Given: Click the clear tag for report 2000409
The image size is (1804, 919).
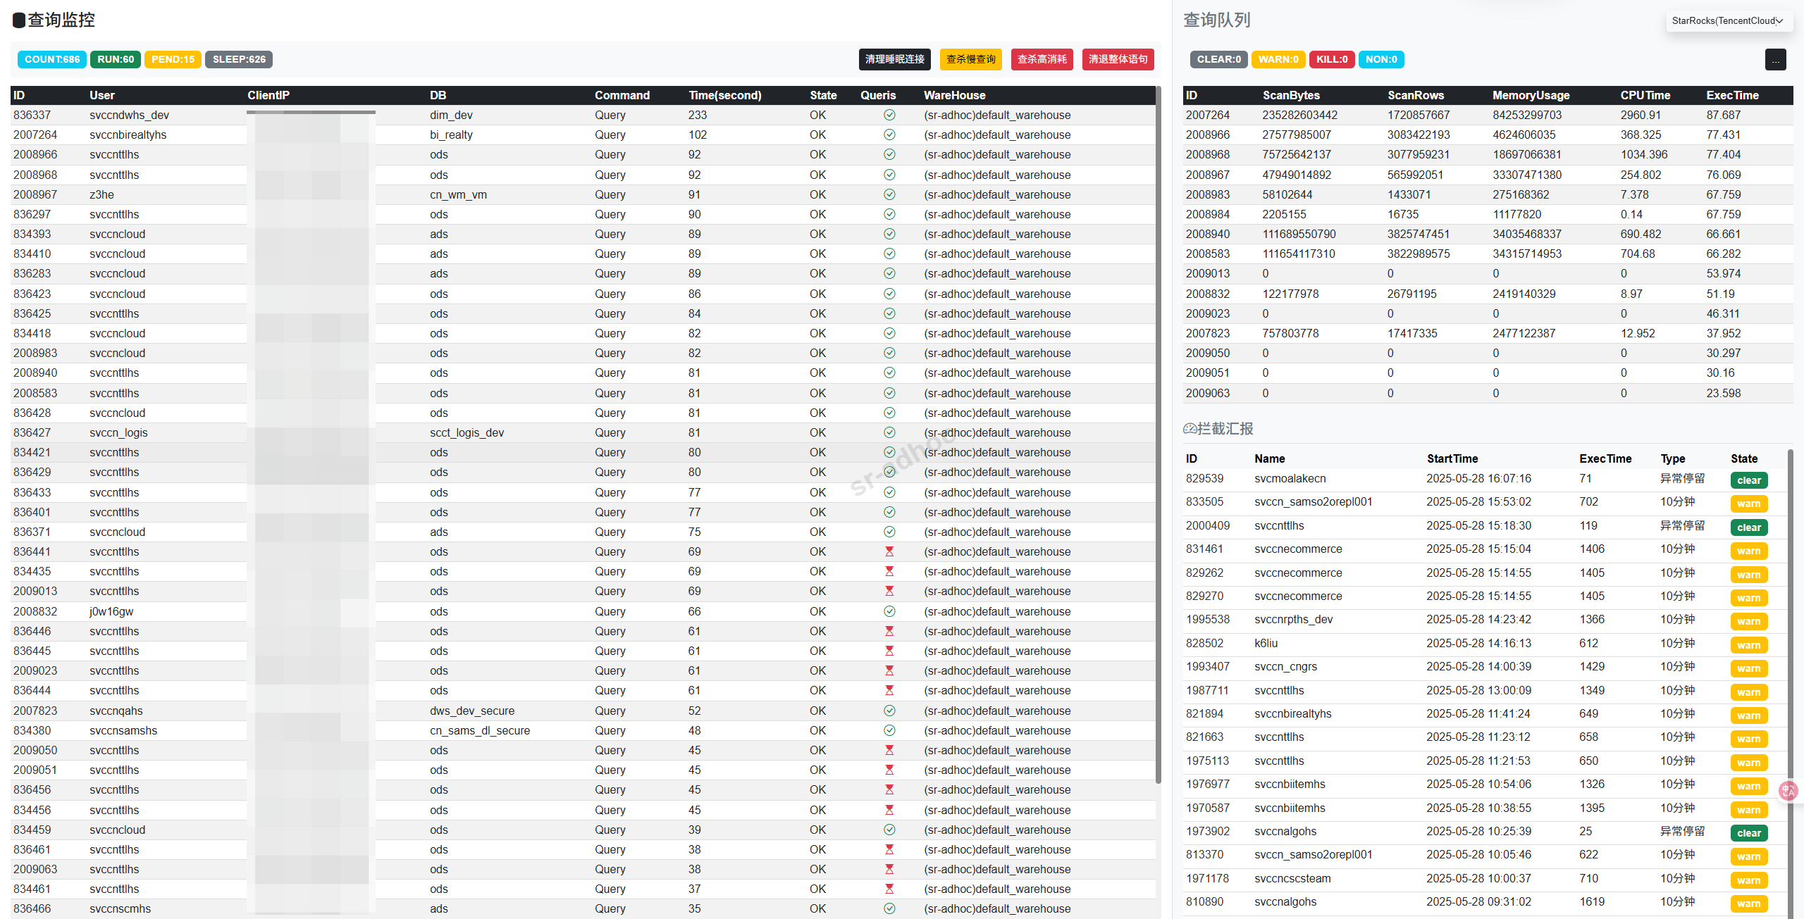Looking at the screenshot, I should point(1748,527).
